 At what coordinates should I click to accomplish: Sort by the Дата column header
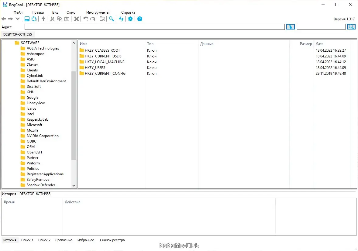click(x=332, y=44)
